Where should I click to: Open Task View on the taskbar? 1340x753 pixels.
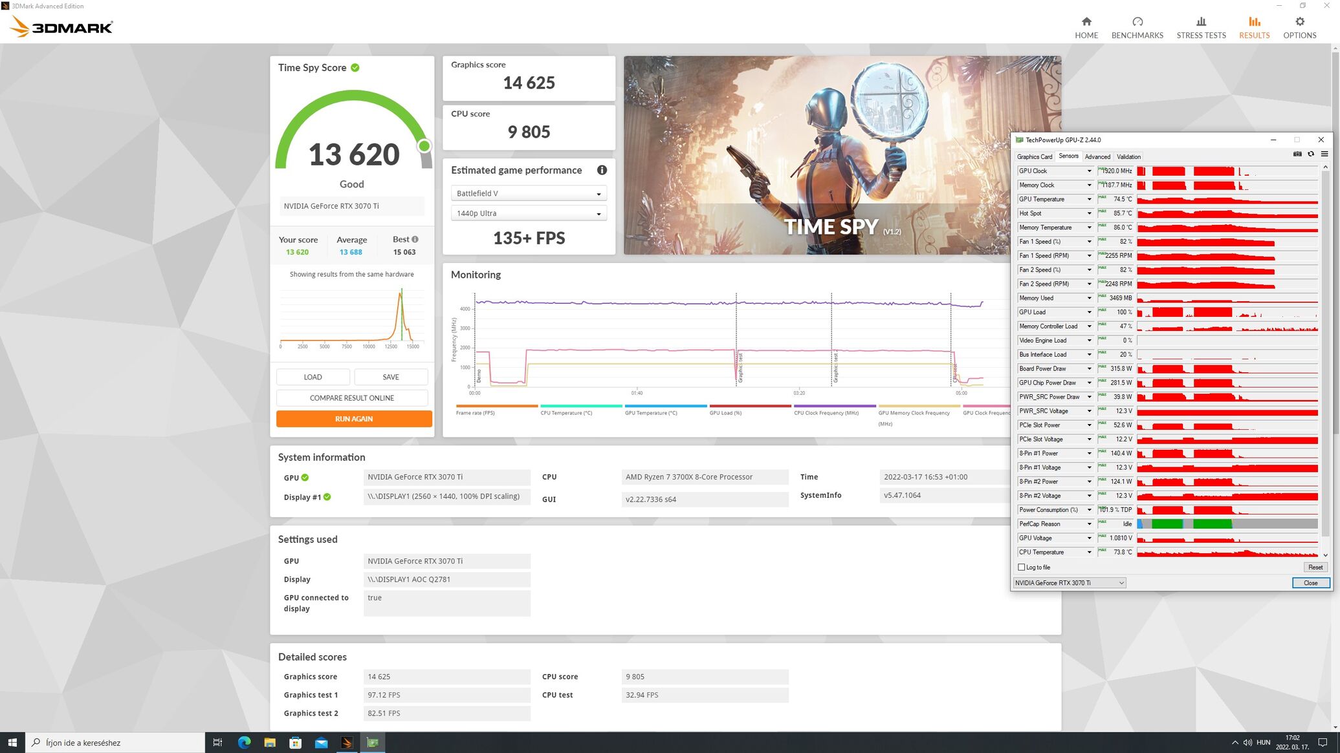(x=217, y=743)
